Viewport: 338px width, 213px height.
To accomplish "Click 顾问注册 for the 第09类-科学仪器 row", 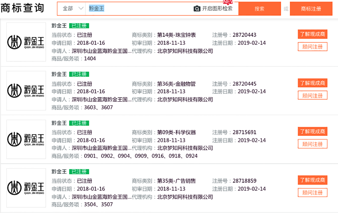I will point(313,144).
